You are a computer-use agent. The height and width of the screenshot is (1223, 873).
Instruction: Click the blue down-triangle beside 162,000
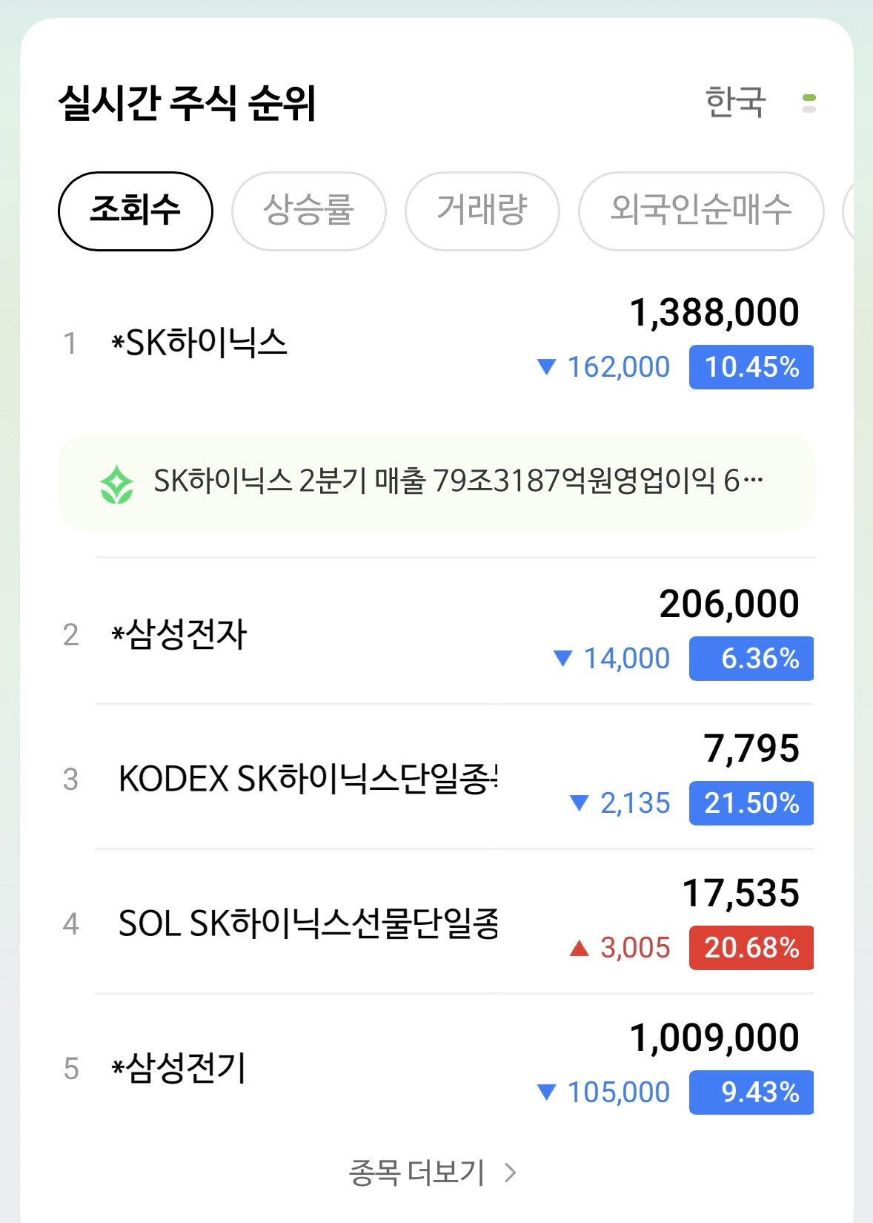coord(546,367)
